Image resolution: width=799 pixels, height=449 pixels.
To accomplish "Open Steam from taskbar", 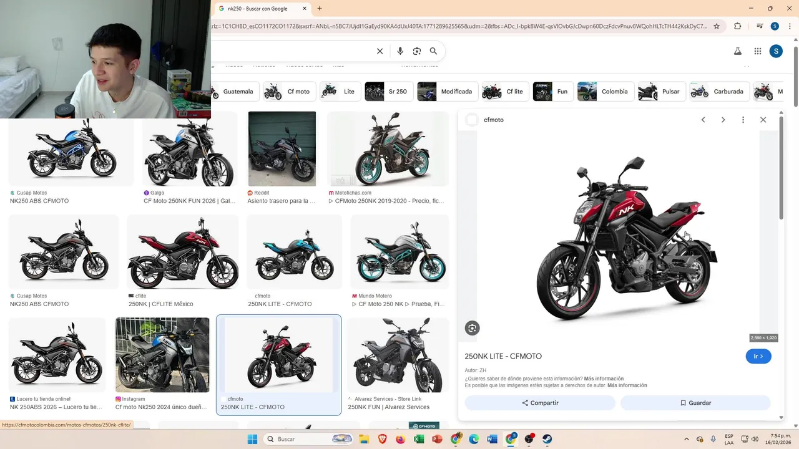I will [547, 439].
